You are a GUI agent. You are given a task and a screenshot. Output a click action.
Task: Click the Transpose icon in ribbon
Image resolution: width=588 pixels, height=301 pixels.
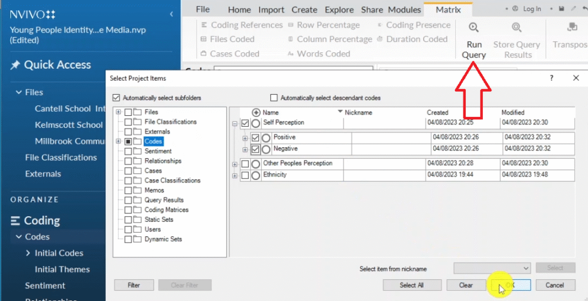pyautogui.click(x=571, y=28)
